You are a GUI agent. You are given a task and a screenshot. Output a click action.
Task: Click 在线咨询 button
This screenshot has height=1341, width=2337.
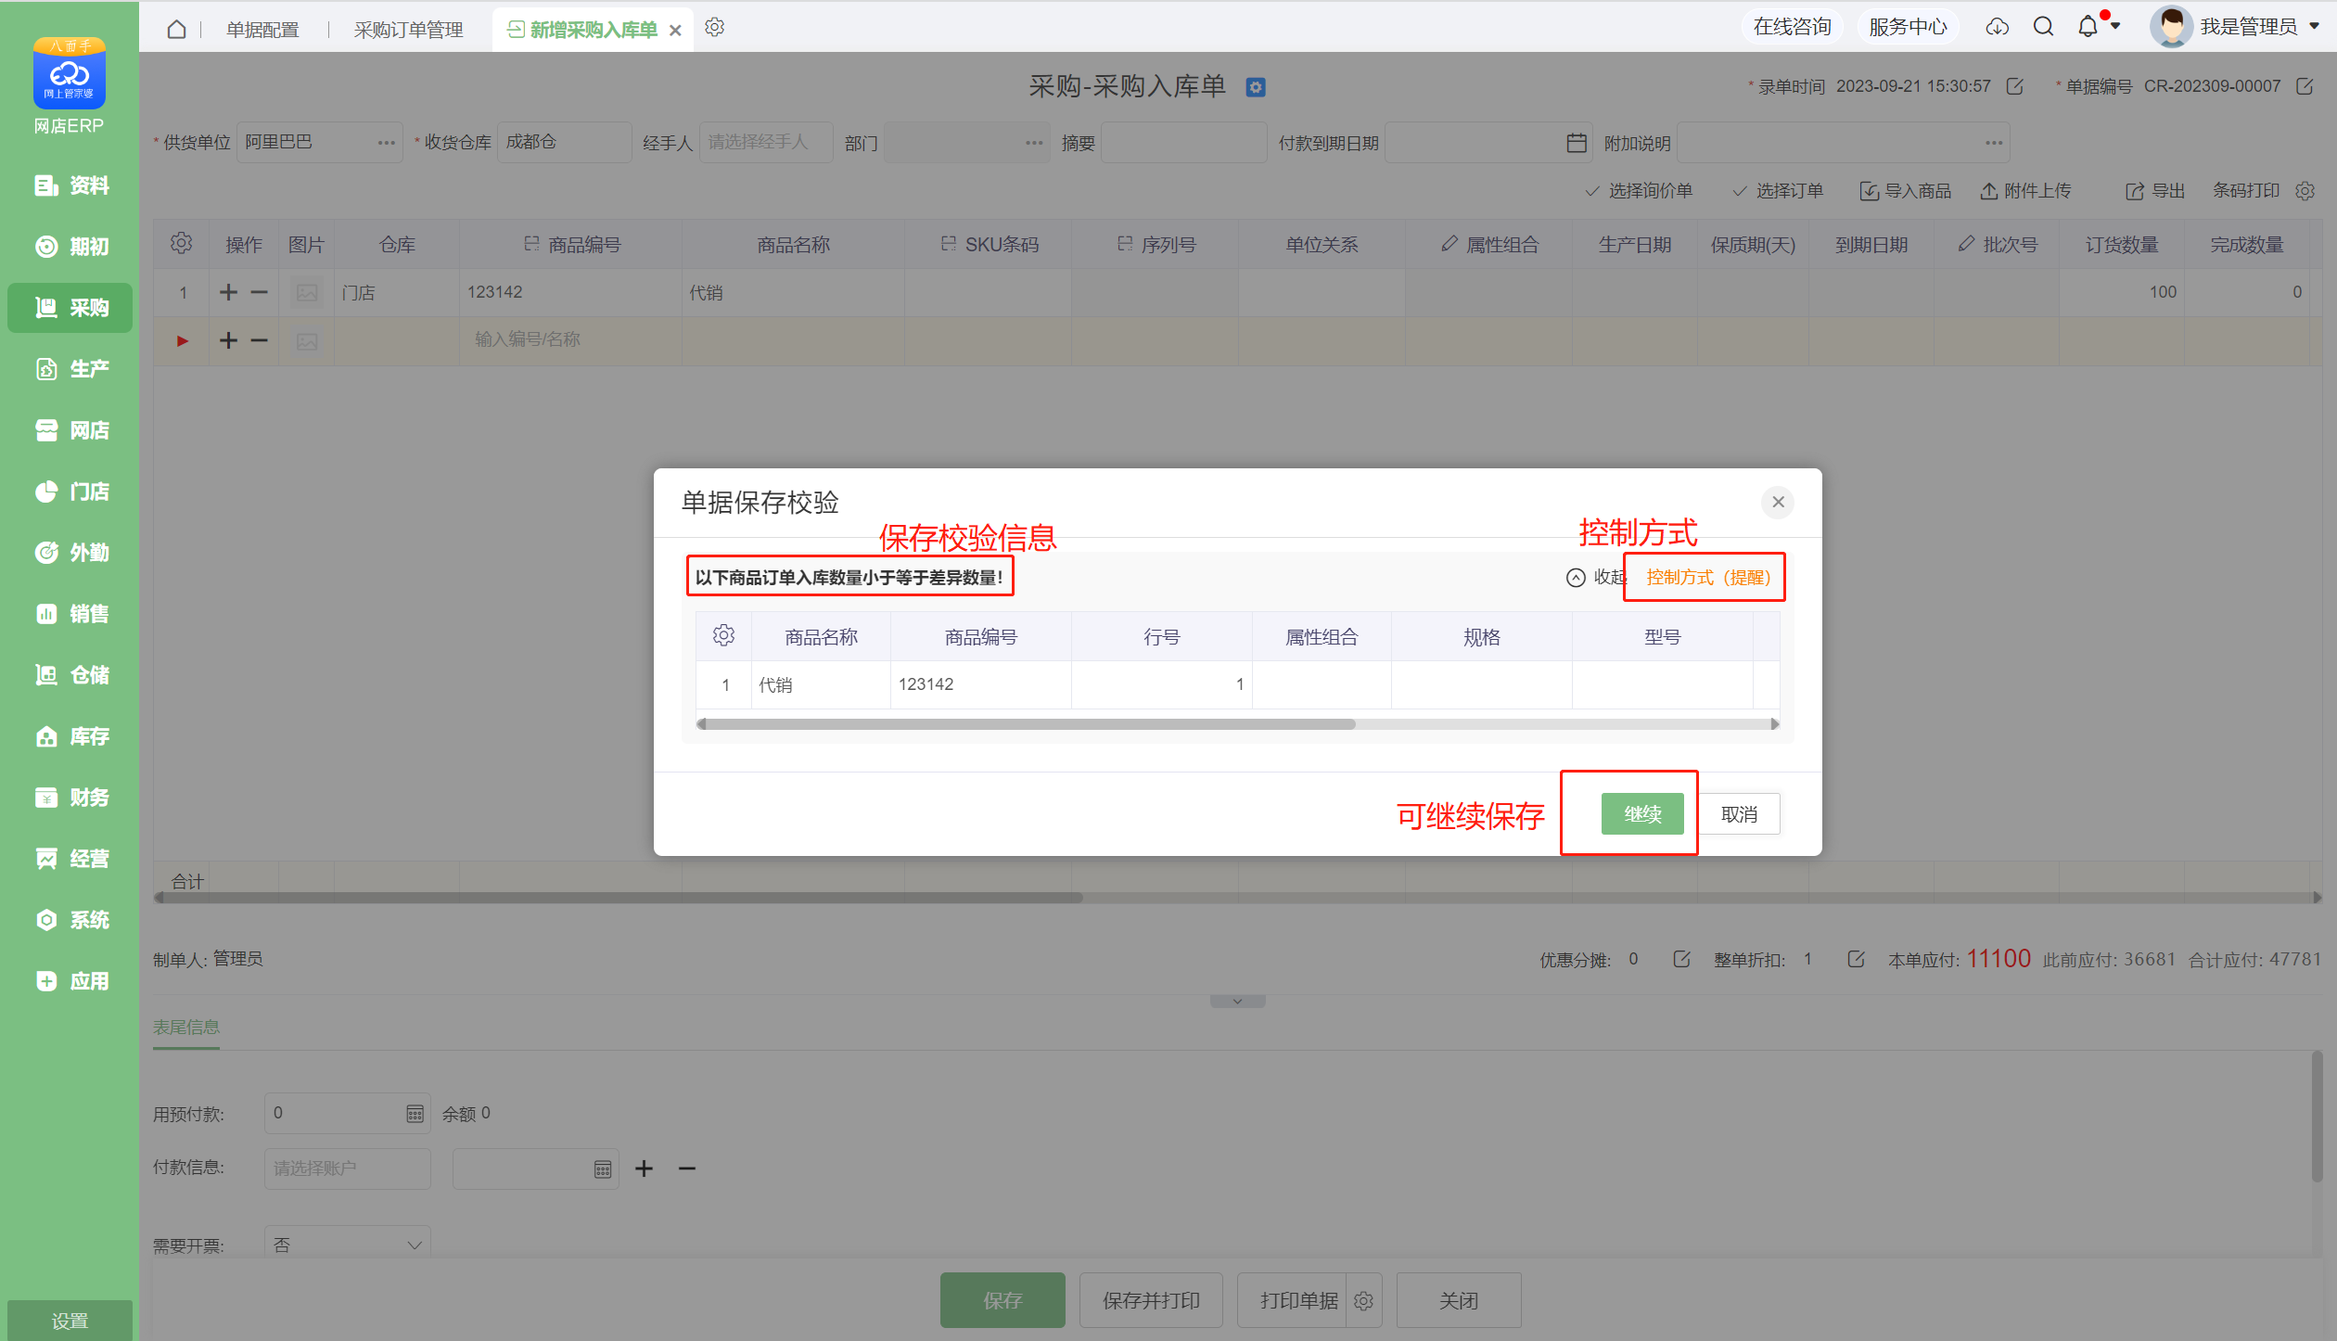pyautogui.click(x=1792, y=27)
